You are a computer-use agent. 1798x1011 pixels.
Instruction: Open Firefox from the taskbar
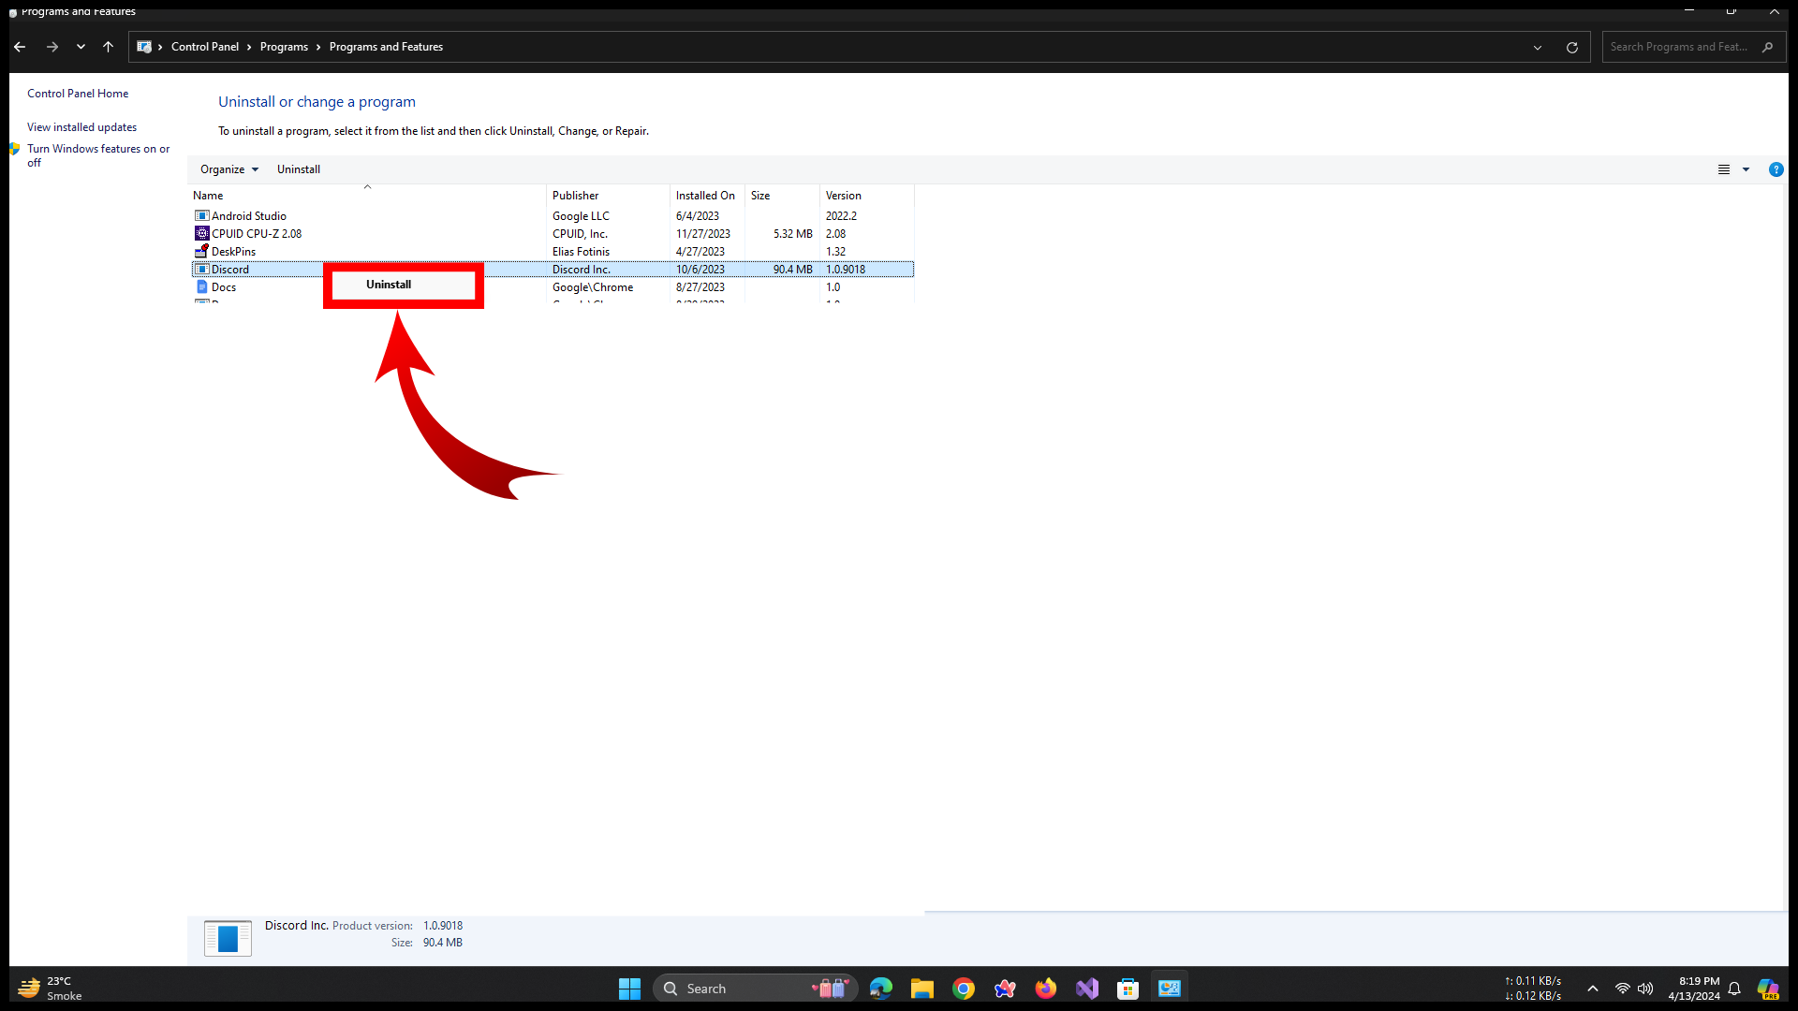pos(1046,989)
